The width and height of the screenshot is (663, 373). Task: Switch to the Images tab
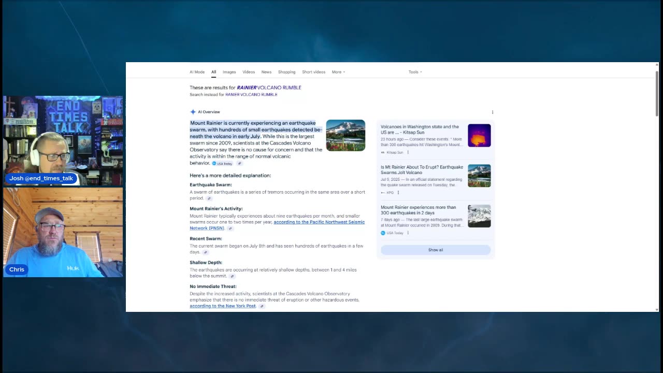pos(229,72)
